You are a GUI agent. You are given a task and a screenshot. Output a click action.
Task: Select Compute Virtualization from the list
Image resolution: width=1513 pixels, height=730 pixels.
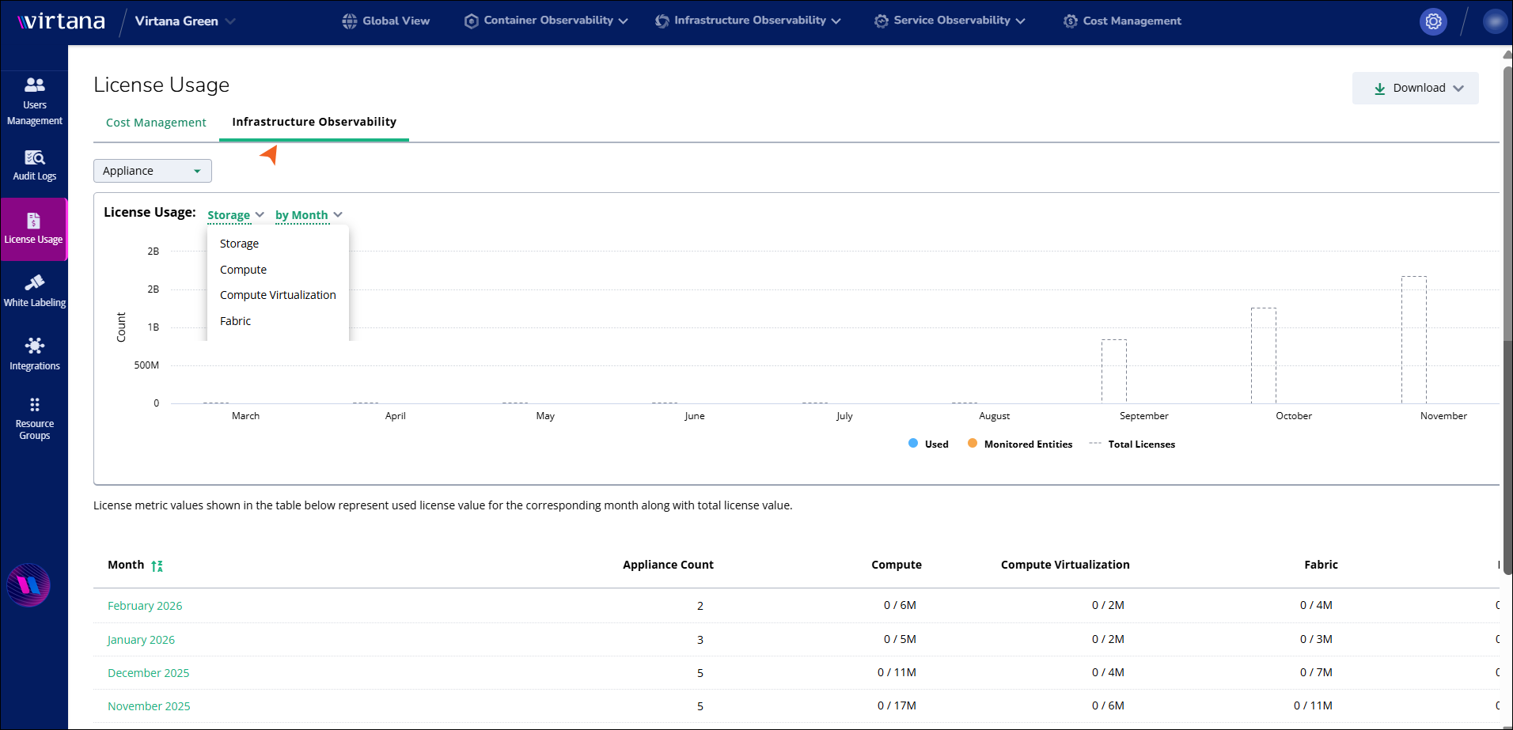click(278, 295)
